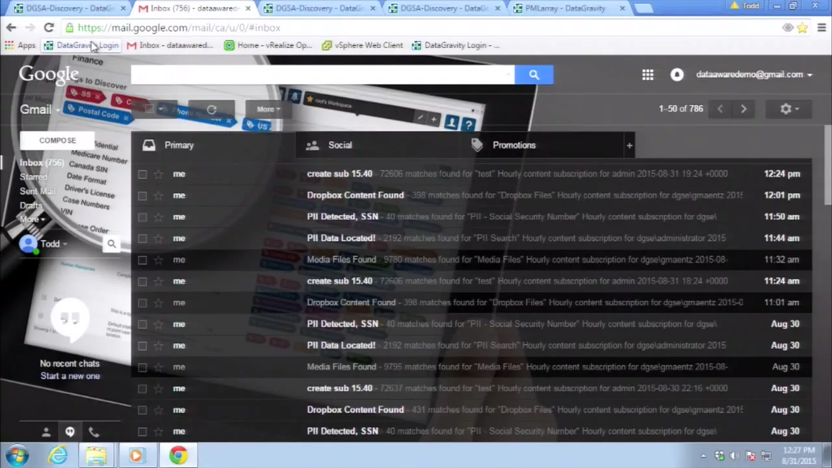The width and height of the screenshot is (832, 468).
Task: Show Hangouts conversations tab icon
Action: point(70,432)
